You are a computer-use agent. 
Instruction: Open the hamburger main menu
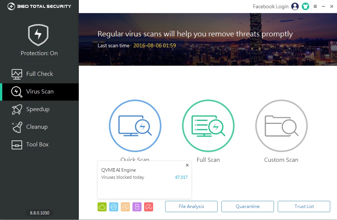coord(315,6)
